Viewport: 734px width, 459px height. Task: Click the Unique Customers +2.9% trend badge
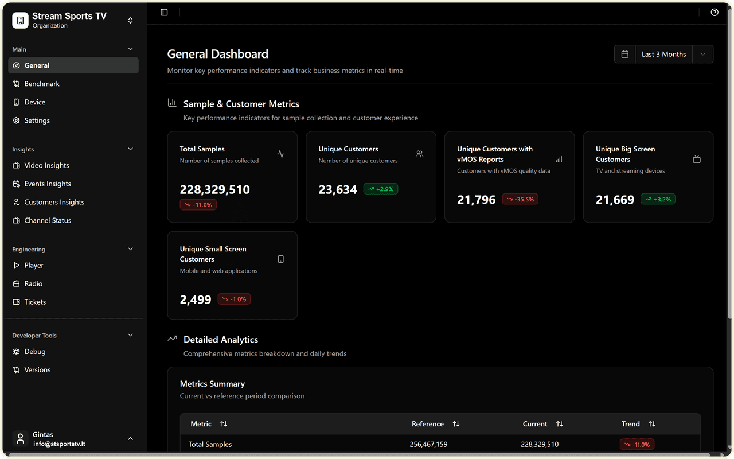pyautogui.click(x=381, y=189)
